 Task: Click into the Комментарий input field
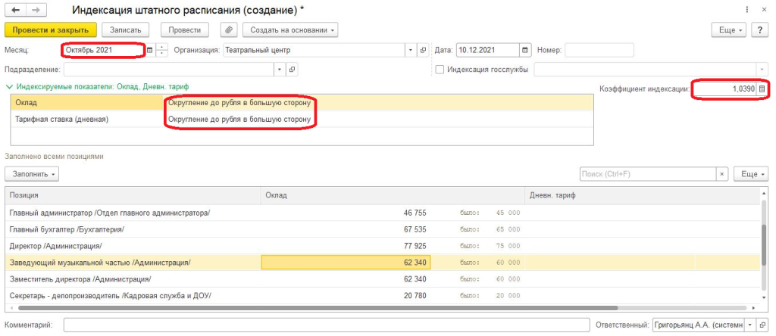[326, 325]
